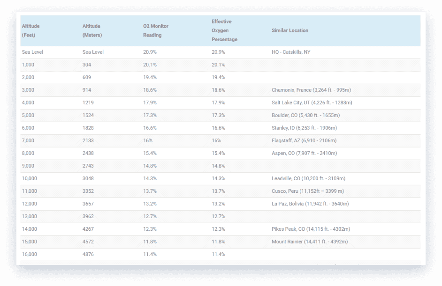Click the 'HQ - Catskills, NY' location cell
Image resolution: width=442 pixels, height=286 pixels.
291,52
